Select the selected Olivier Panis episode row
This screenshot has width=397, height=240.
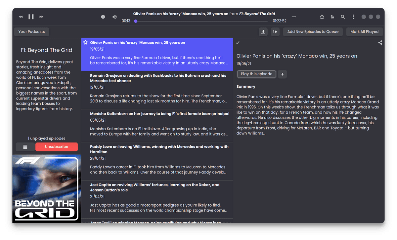157,55
